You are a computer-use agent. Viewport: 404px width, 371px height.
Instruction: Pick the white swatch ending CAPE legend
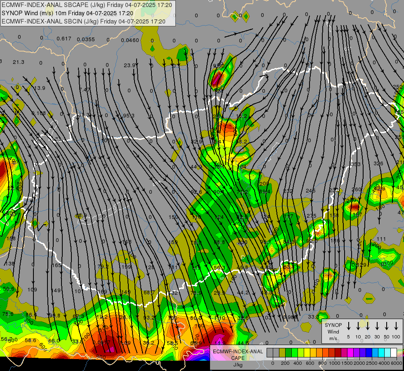394,353
